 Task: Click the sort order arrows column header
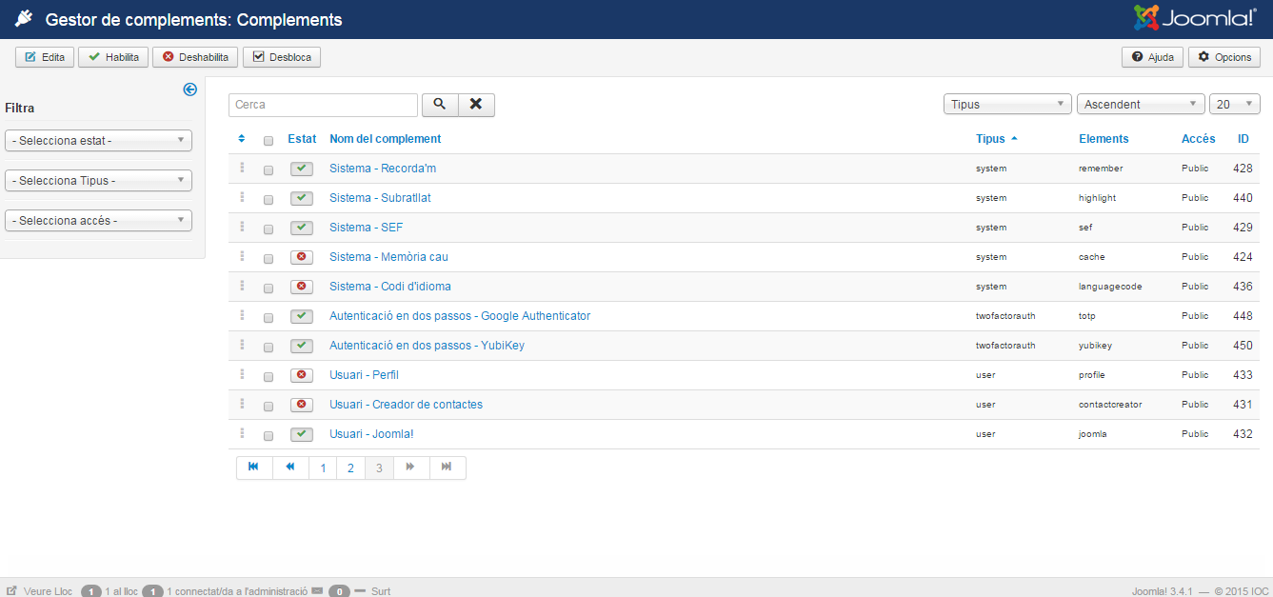242,139
